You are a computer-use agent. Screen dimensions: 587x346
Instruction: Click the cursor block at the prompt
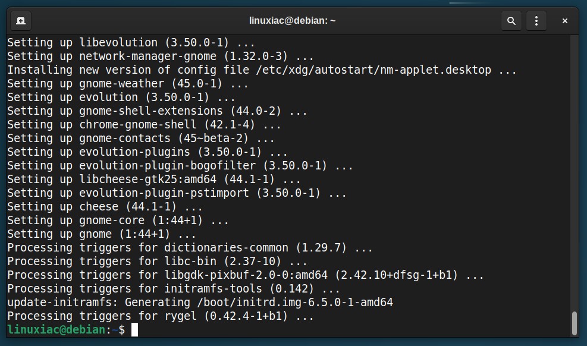coord(135,329)
